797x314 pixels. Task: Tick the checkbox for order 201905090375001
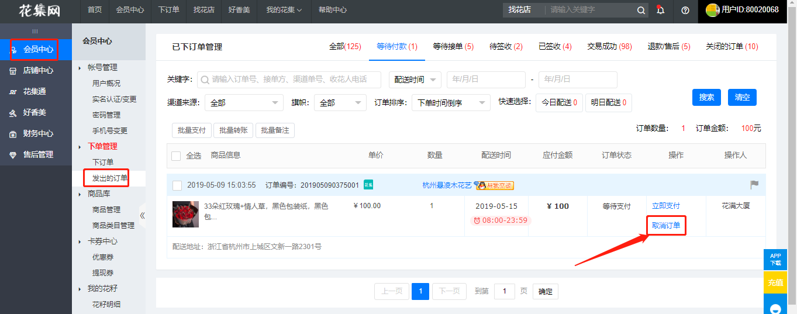tap(177, 185)
